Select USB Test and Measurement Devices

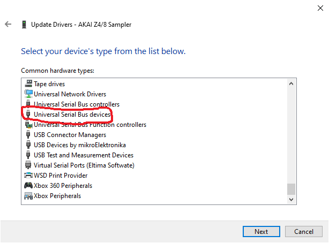[x=84, y=155]
